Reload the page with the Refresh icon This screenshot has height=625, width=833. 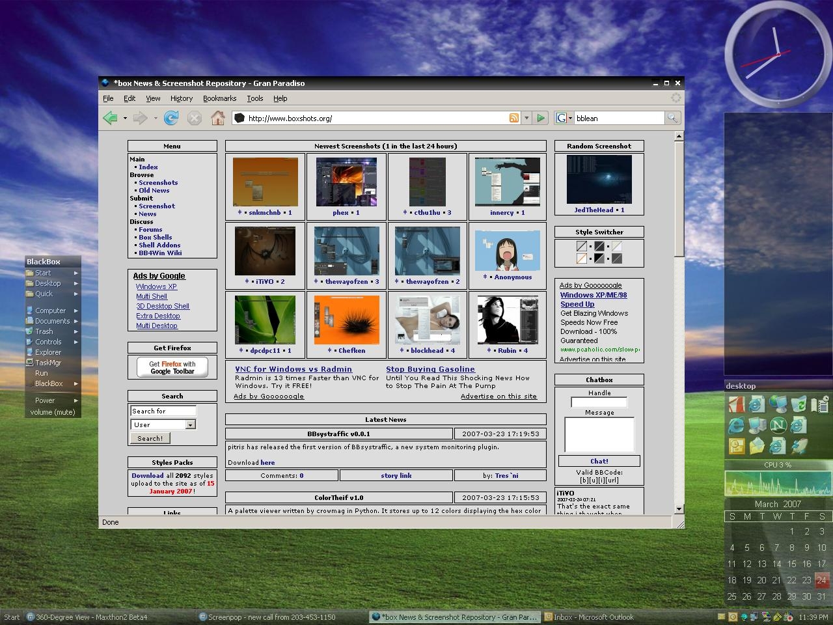(x=171, y=118)
